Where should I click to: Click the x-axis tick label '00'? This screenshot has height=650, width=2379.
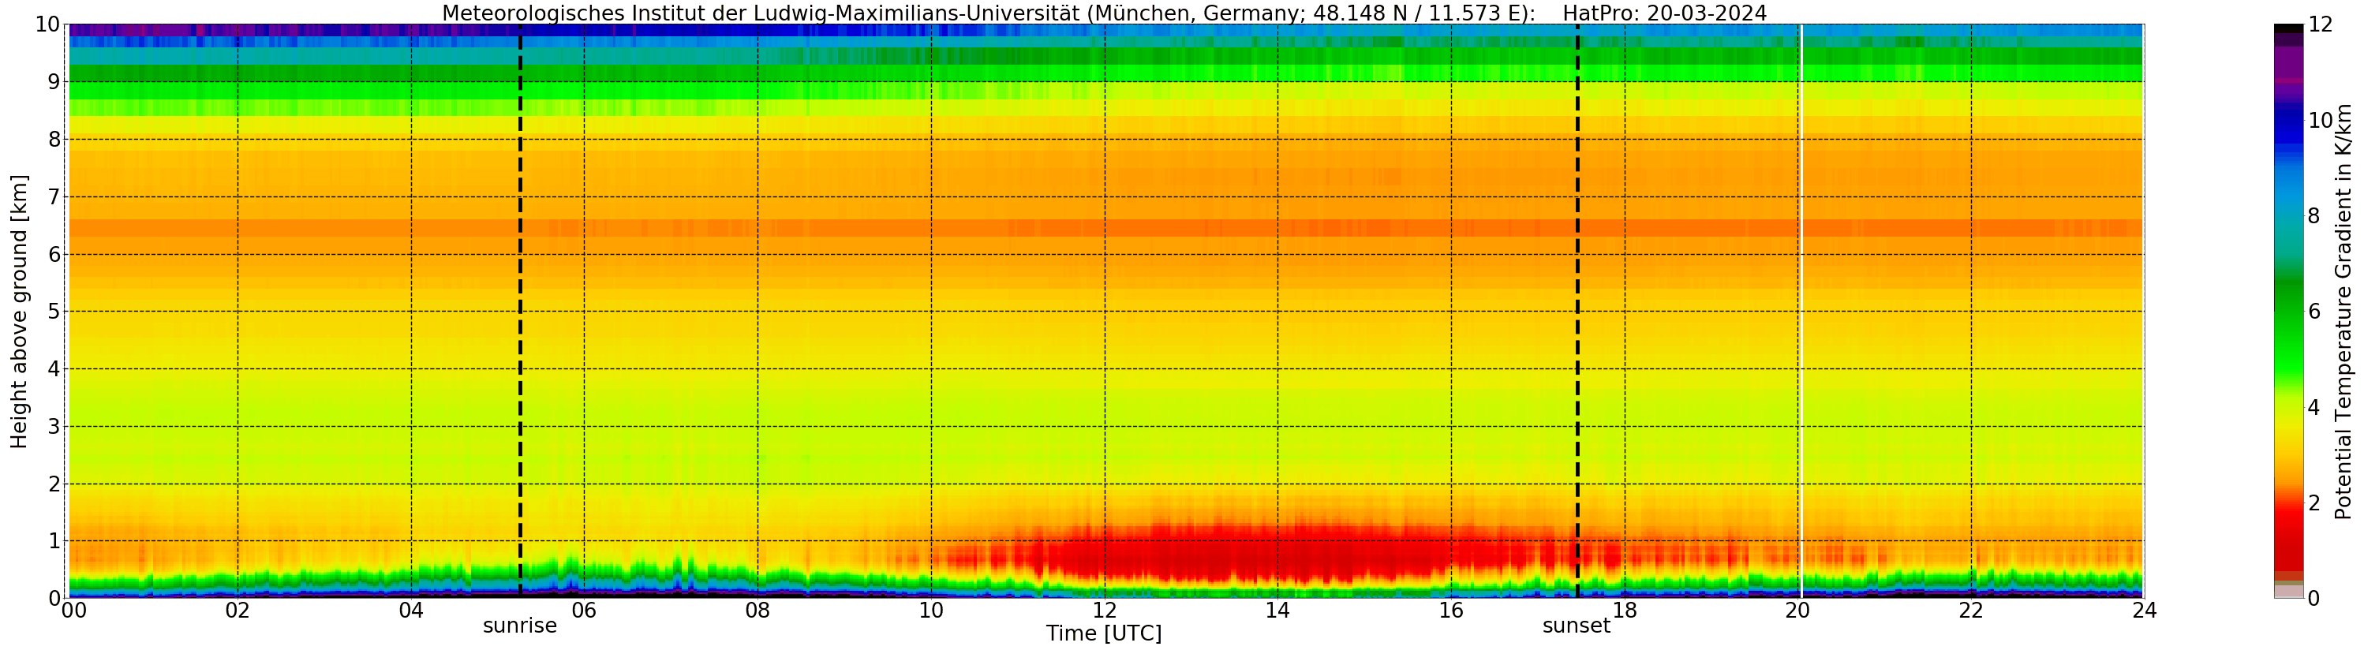point(73,611)
